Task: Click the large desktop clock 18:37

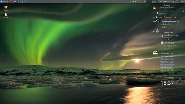Action: (167, 83)
